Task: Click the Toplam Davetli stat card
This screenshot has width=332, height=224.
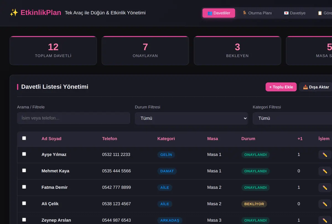Action: tap(53, 51)
